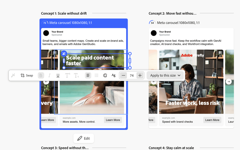Click the Concept 1 Meta carousel 1080x1080 label
This screenshot has width=240, height=150.
[71, 23]
